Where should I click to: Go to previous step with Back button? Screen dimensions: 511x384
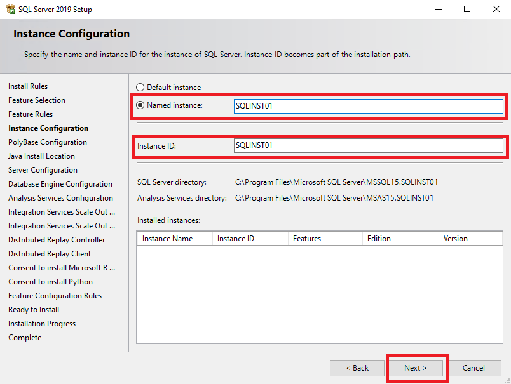pos(357,368)
